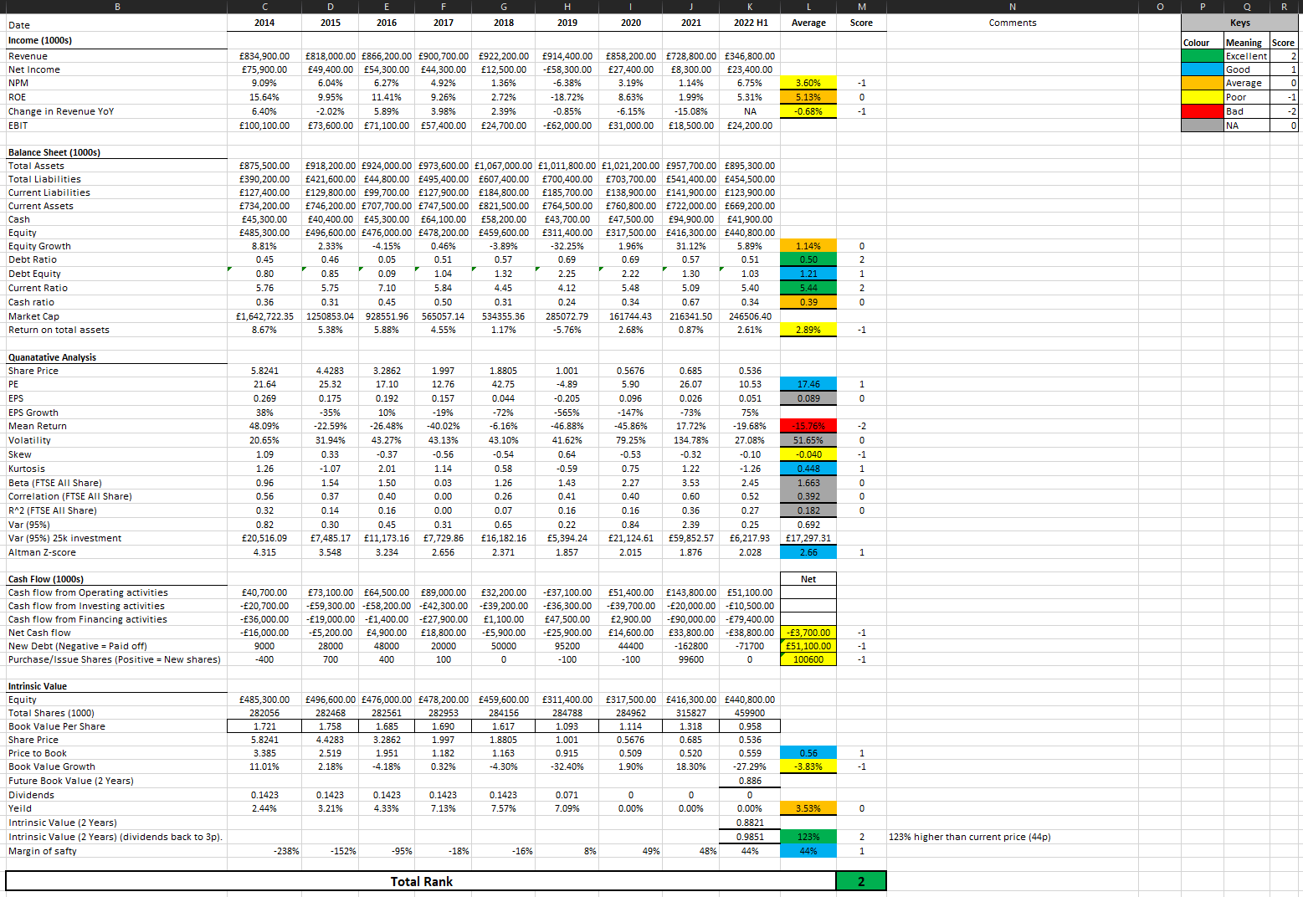The height and width of the screenshot is (897, 1303).
Task: Select the yellow -0.040 skew average cell
Action: click(x=808, y=454)
